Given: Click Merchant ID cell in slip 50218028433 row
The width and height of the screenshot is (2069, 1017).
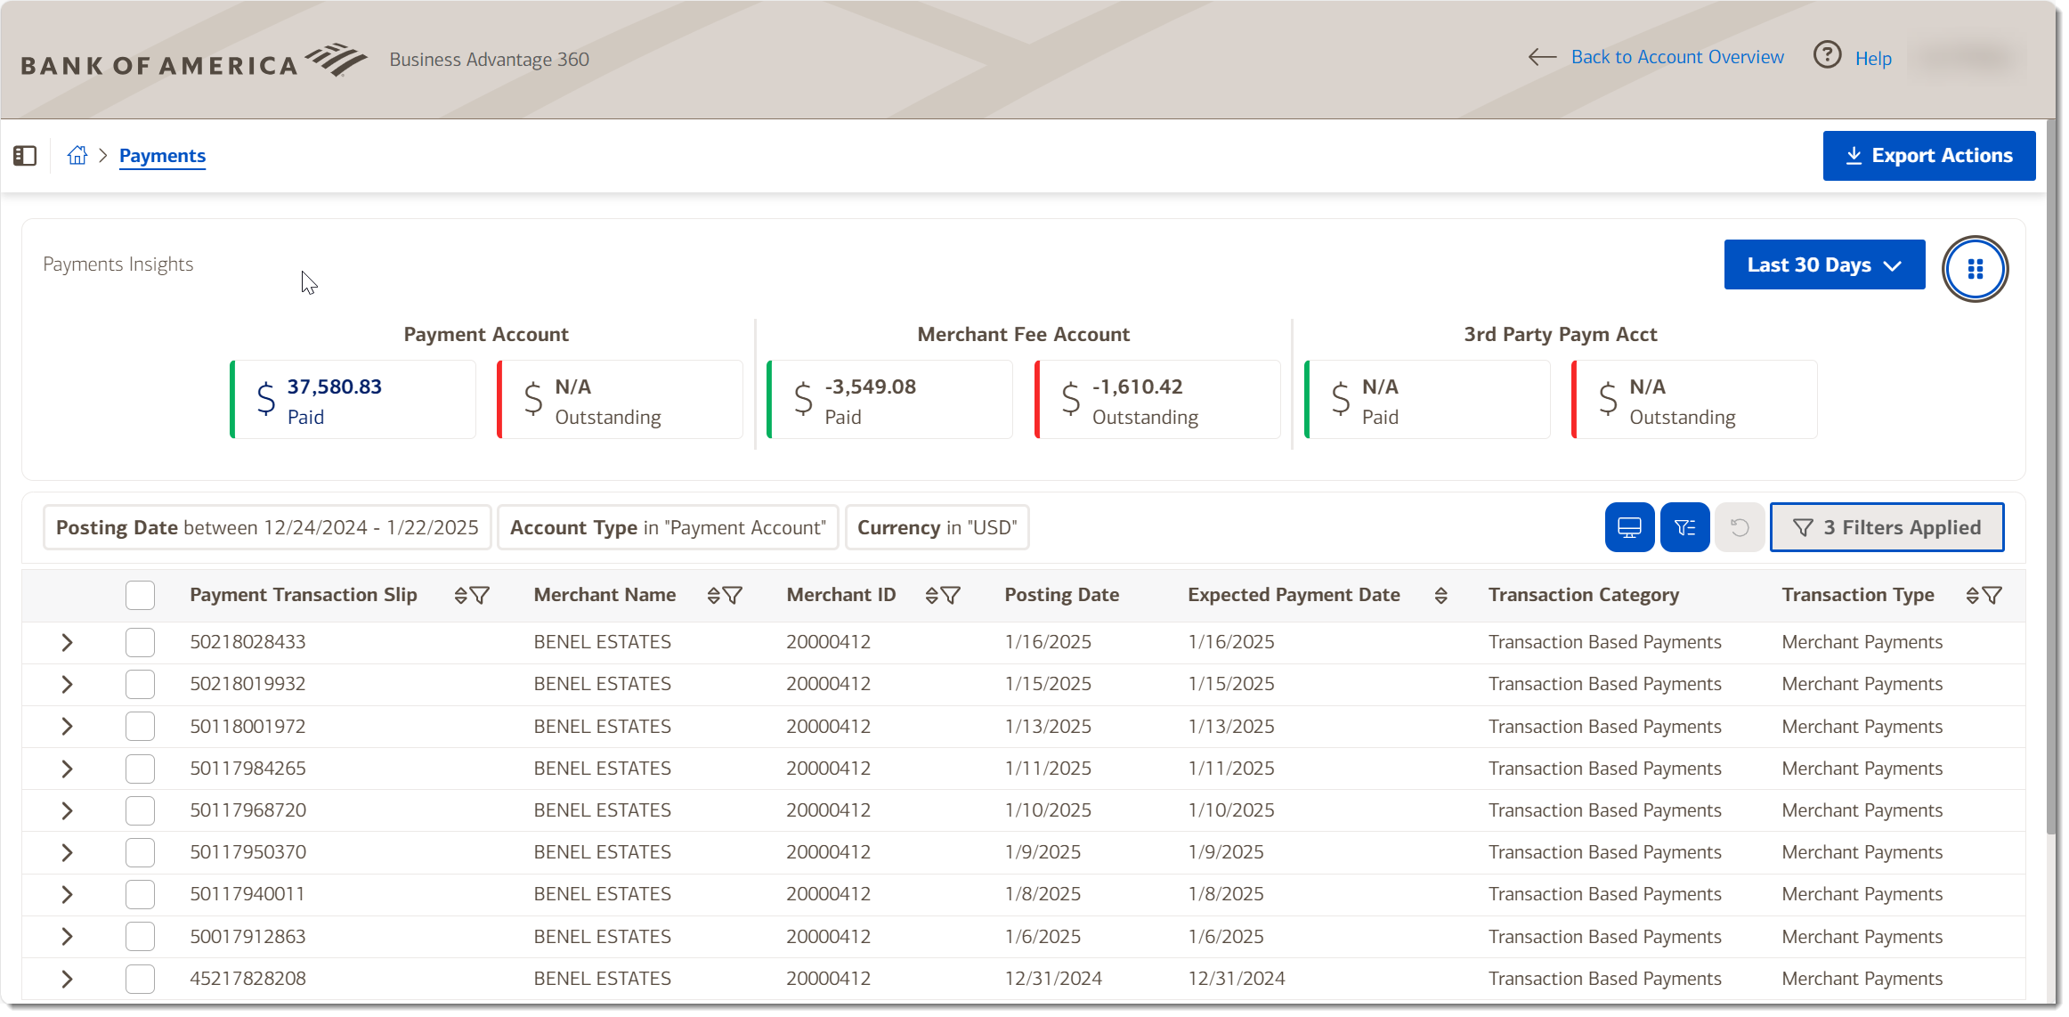Looking at the screenshot, I should (x=828, y=642).
